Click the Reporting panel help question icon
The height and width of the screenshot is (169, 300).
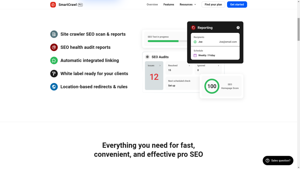238,28
